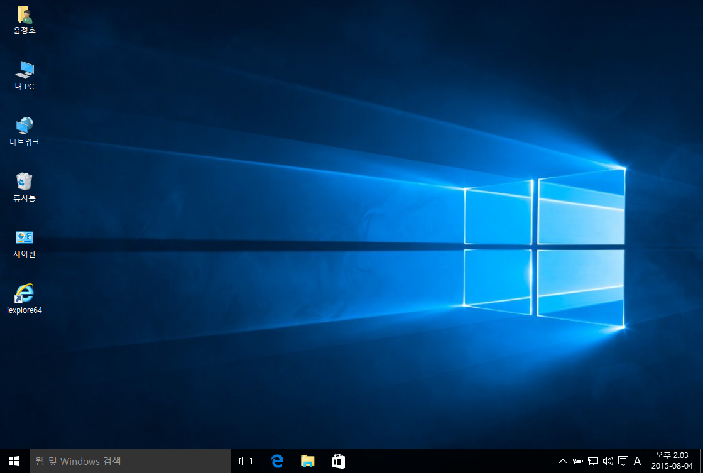This screenshot has width=703, height=473.
Task: Click the power/battery tray icon
Action: click(577, 461)
